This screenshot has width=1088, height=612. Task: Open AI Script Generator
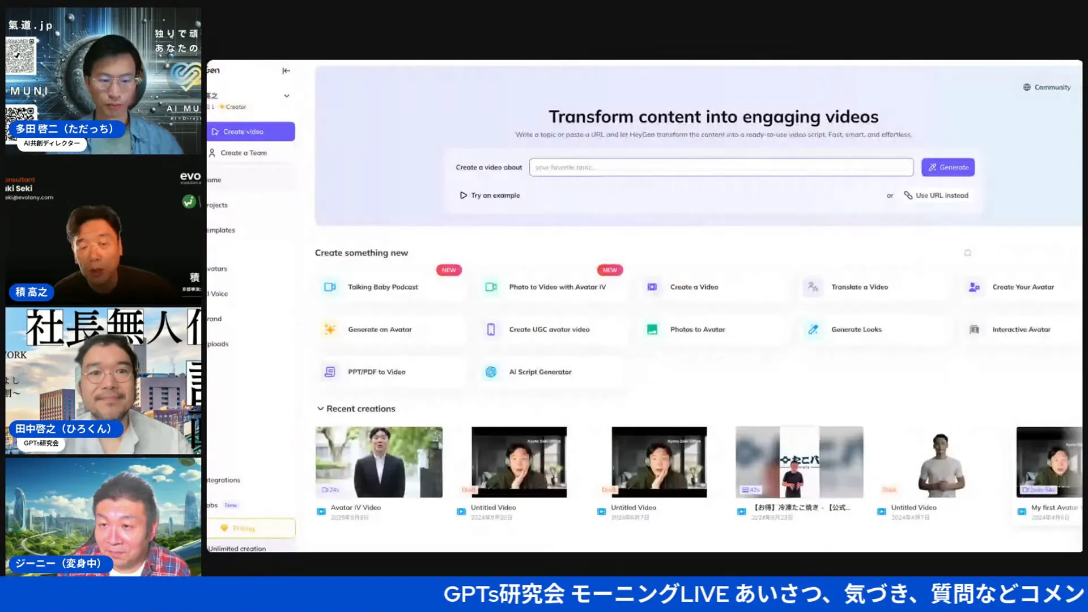pos(552,372)
